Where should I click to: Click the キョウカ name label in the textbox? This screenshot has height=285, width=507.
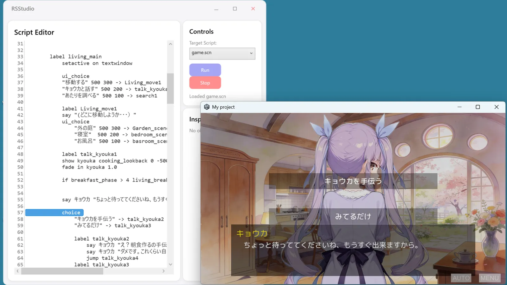click(x=251, y=233)
